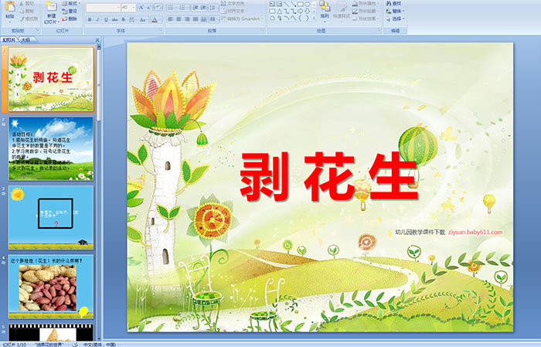Toggle Italic formatting
The width and height of the screenshot is (541, 347).
click(x=97, y=19)
